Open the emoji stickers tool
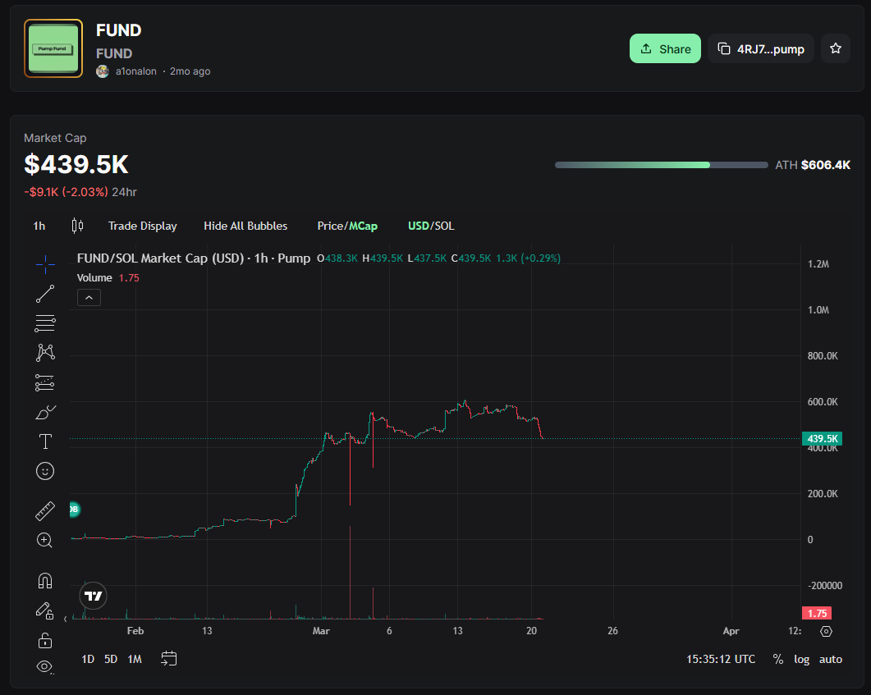871x695 pixels. tap(45, 471)
